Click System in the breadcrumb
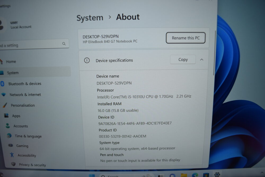The height and width of the screenshot is (177, 265). pyautogui.click(x=90, y=18)
